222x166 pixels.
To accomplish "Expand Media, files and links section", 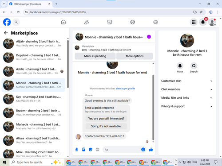I will 187,98.
